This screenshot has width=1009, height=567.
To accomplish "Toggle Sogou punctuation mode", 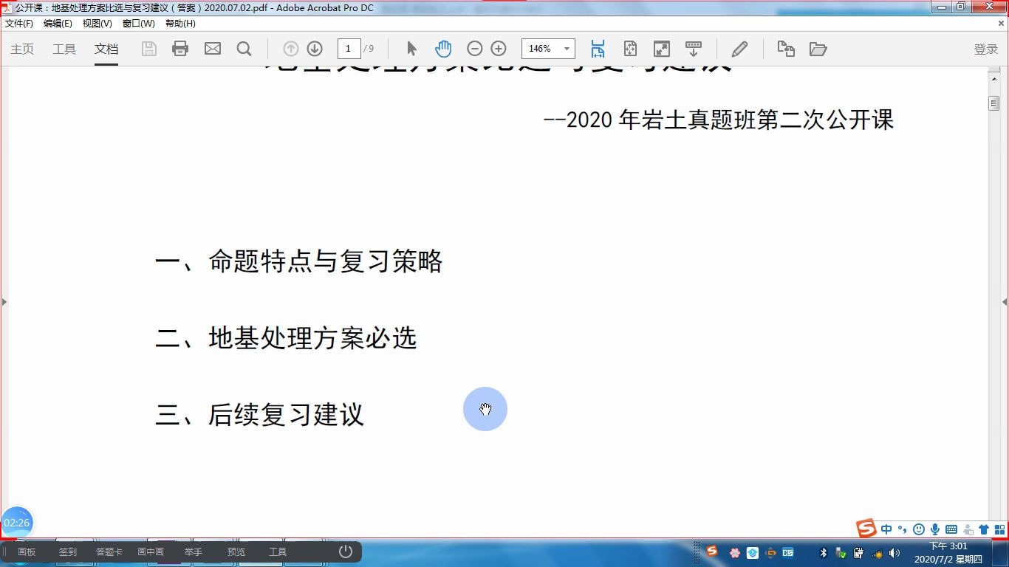I will point(903,529).
